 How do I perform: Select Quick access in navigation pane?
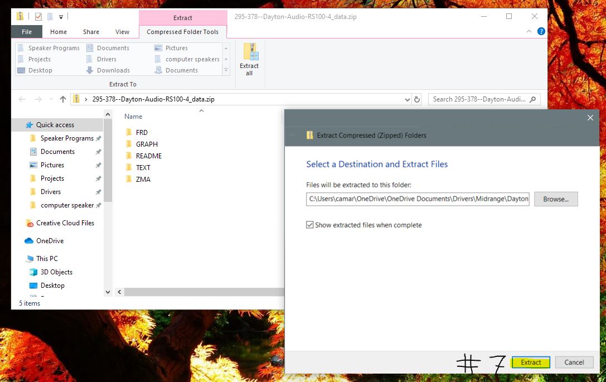pos(50,125)
